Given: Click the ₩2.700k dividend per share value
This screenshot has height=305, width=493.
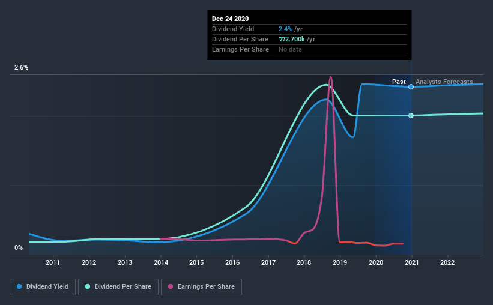Looking at the screenshot, I should pyautogui.click(x=292, y=39).
